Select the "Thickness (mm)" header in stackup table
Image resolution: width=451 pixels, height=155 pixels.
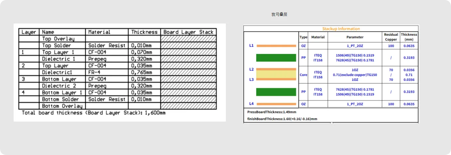pyautogui.click(x=409, y=37)
